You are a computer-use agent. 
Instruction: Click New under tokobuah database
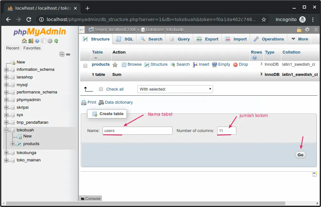coord(27,136)
